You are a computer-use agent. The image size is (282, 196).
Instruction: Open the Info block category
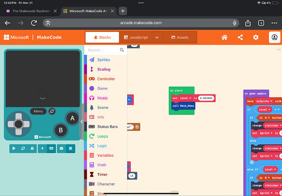pos(105,117)
